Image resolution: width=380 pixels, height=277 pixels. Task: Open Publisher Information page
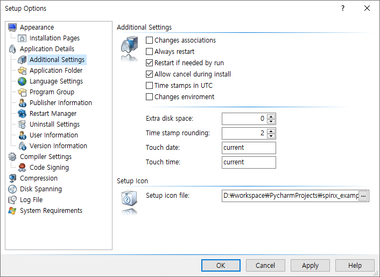click(61, 103)
